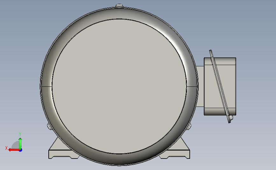Select the bolt head on the lower left housing edge
276x170 pixels.
(x=49, y=127)
